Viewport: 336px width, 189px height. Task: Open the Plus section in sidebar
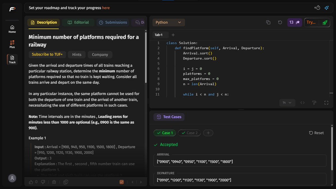(12, 45)
